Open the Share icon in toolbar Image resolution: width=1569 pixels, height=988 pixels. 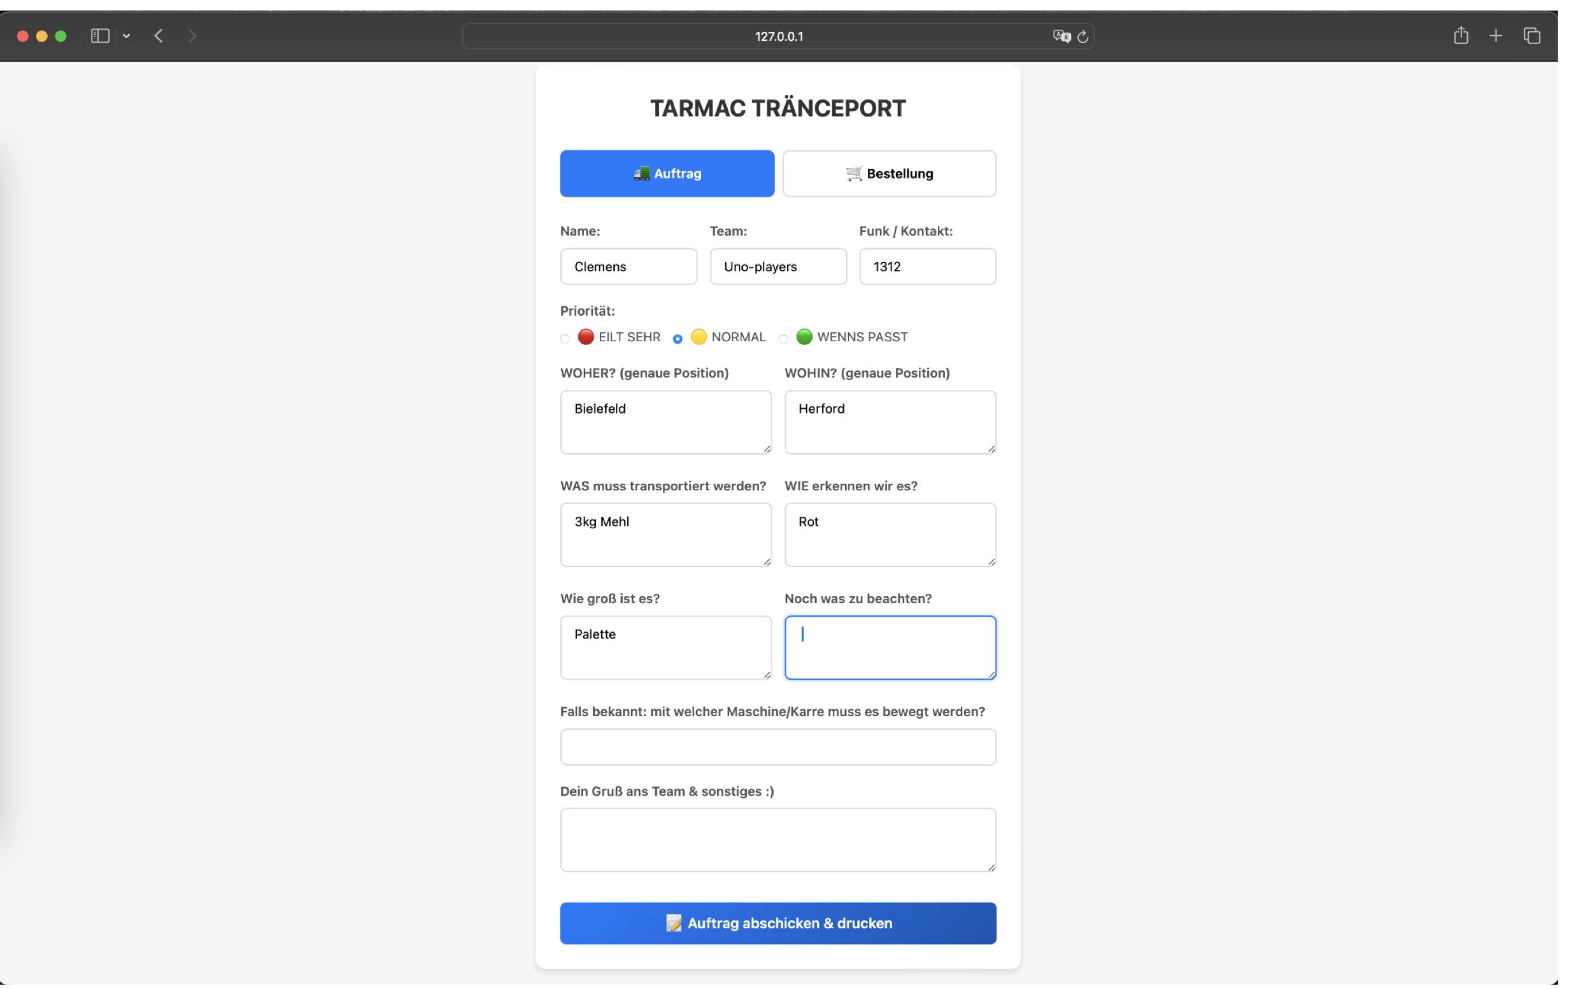pos(1461,36)
